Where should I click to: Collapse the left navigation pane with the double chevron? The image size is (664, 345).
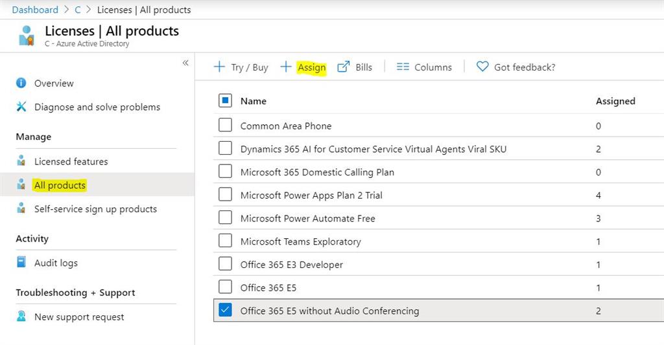(185, 63)
